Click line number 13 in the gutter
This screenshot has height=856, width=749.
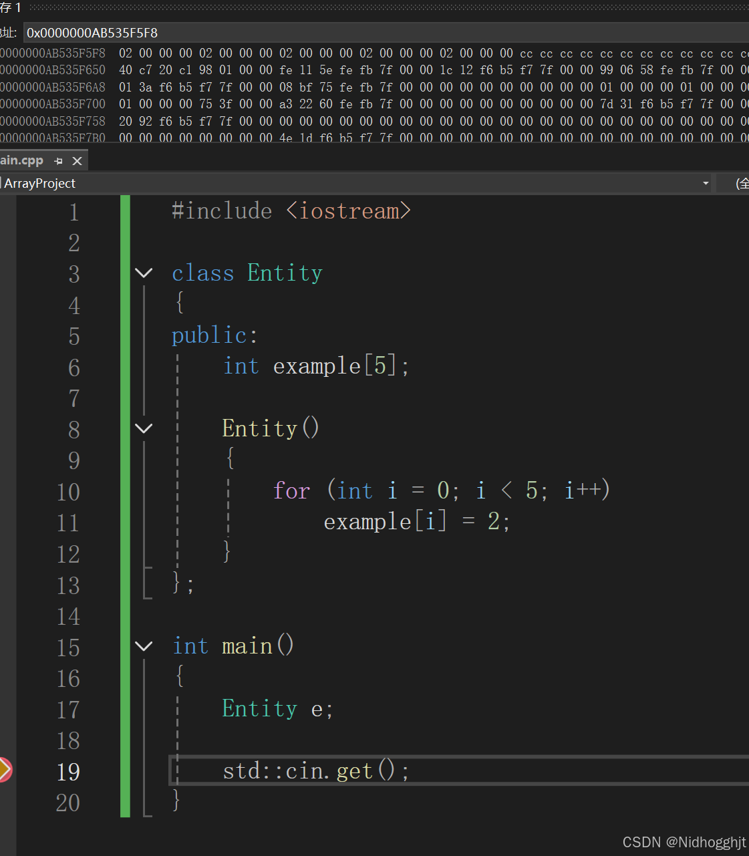click(68, 585)
